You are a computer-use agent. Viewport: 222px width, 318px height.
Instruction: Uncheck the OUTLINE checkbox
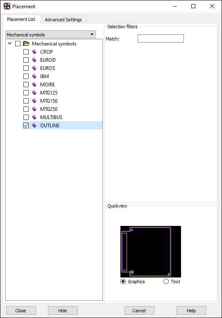[x=26, y=126]
